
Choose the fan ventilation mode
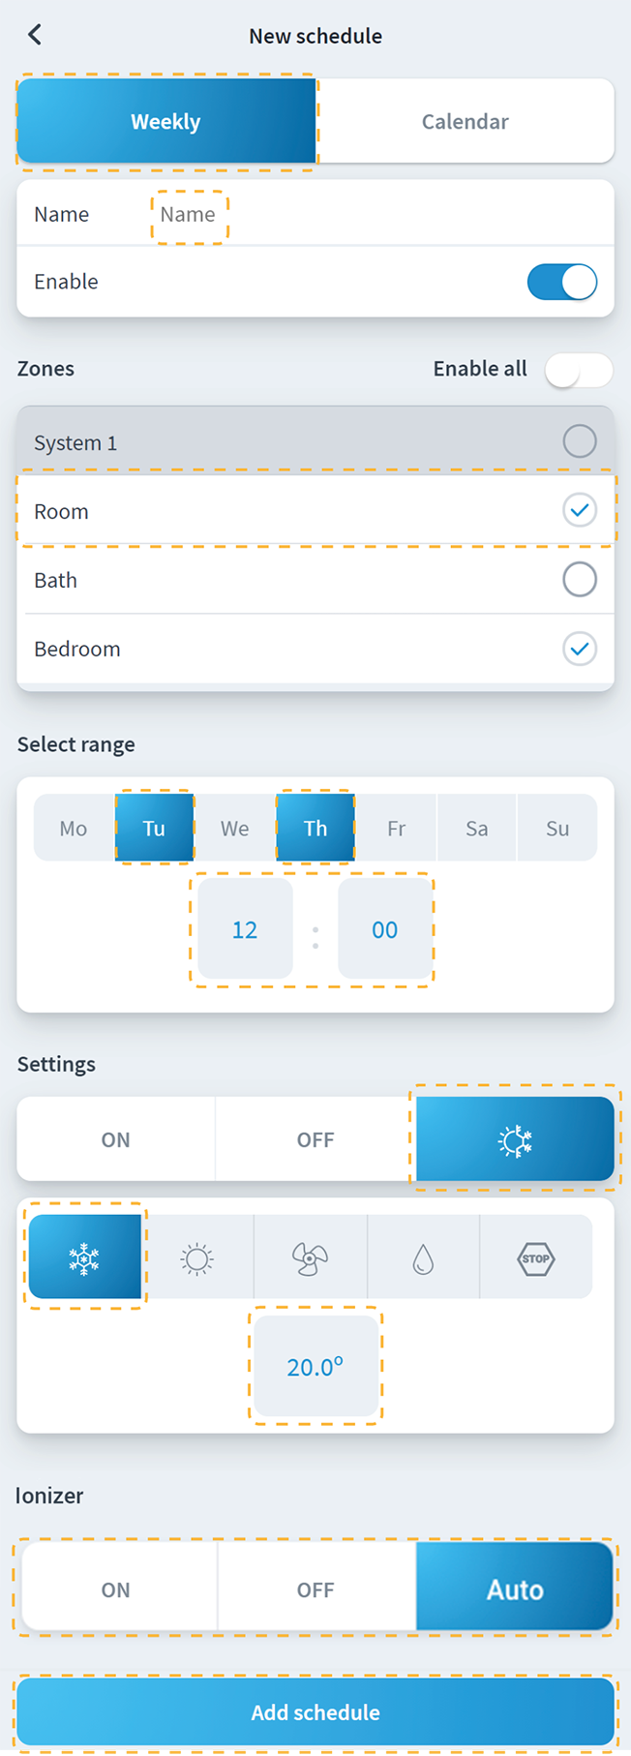pos(310,1258)
